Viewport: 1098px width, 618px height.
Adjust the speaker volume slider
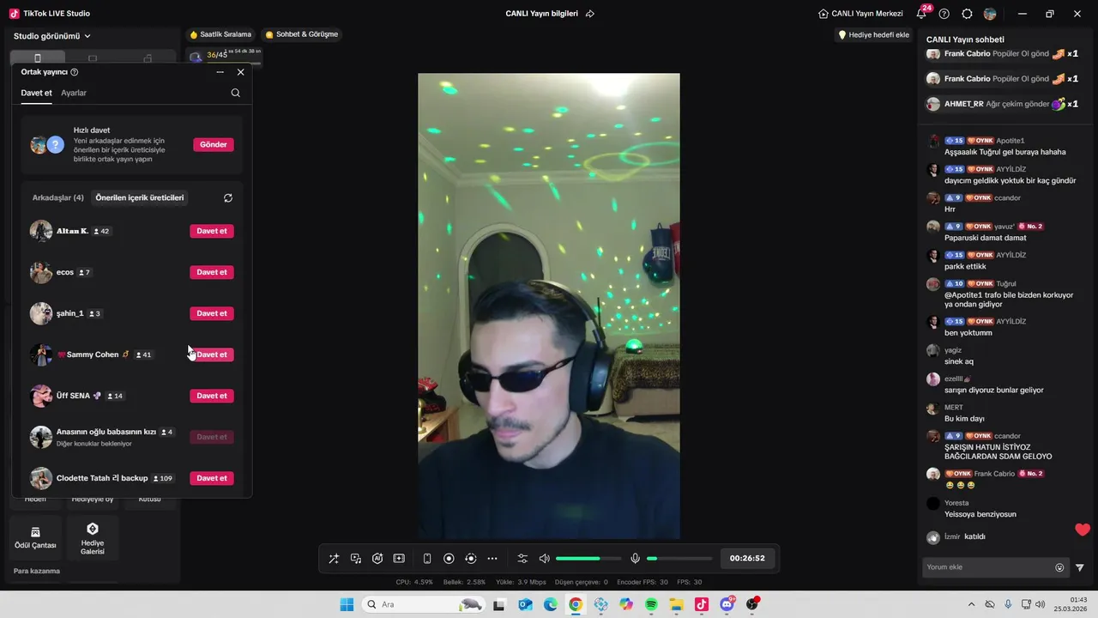click(x=589, y=559)
